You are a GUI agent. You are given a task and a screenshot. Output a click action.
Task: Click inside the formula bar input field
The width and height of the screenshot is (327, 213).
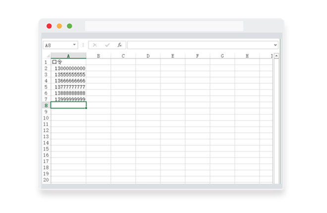(200, 45)
